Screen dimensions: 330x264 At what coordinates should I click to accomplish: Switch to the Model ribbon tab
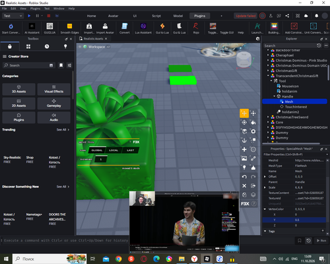pyautogui.click(x=178, y=16)
